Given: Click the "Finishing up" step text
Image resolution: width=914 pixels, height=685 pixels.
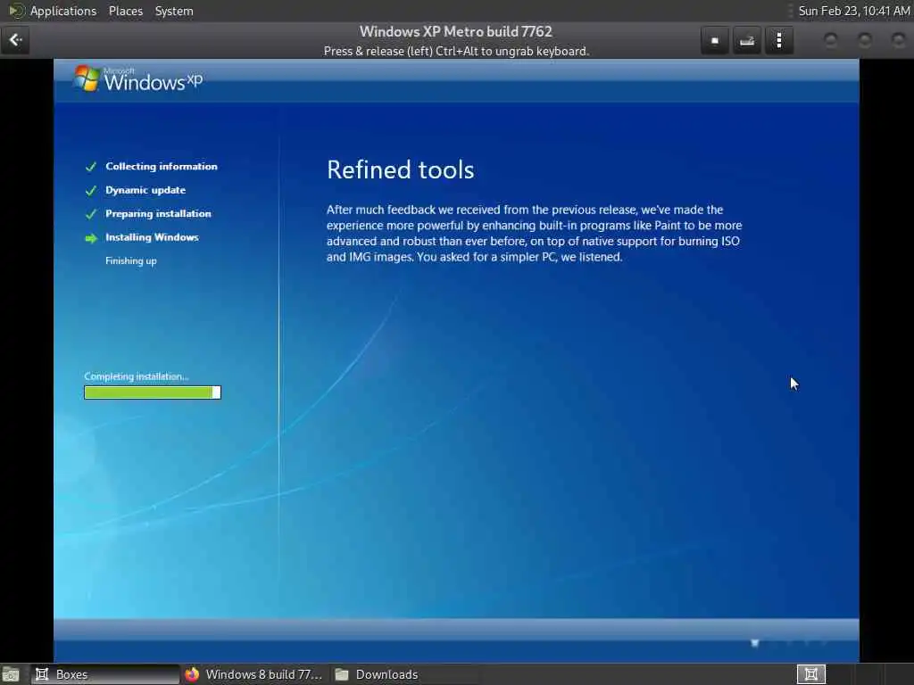Looking at the screenshot, I should click(x=130, y=261).
